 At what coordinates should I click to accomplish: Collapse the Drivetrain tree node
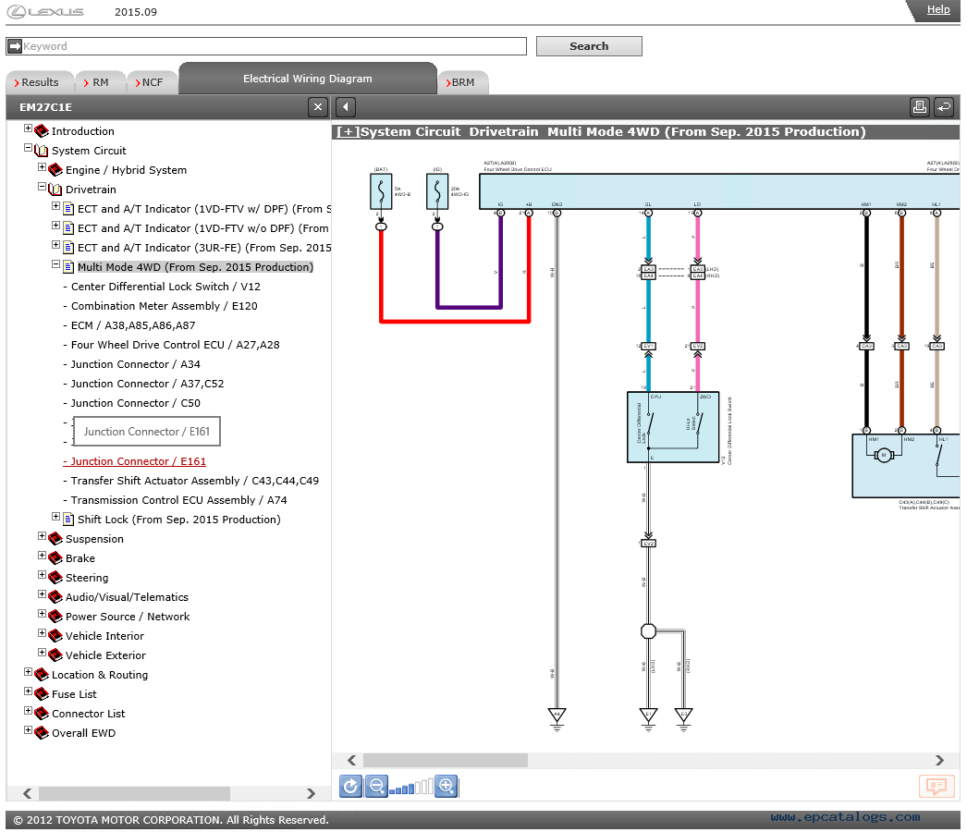[42, 187]
